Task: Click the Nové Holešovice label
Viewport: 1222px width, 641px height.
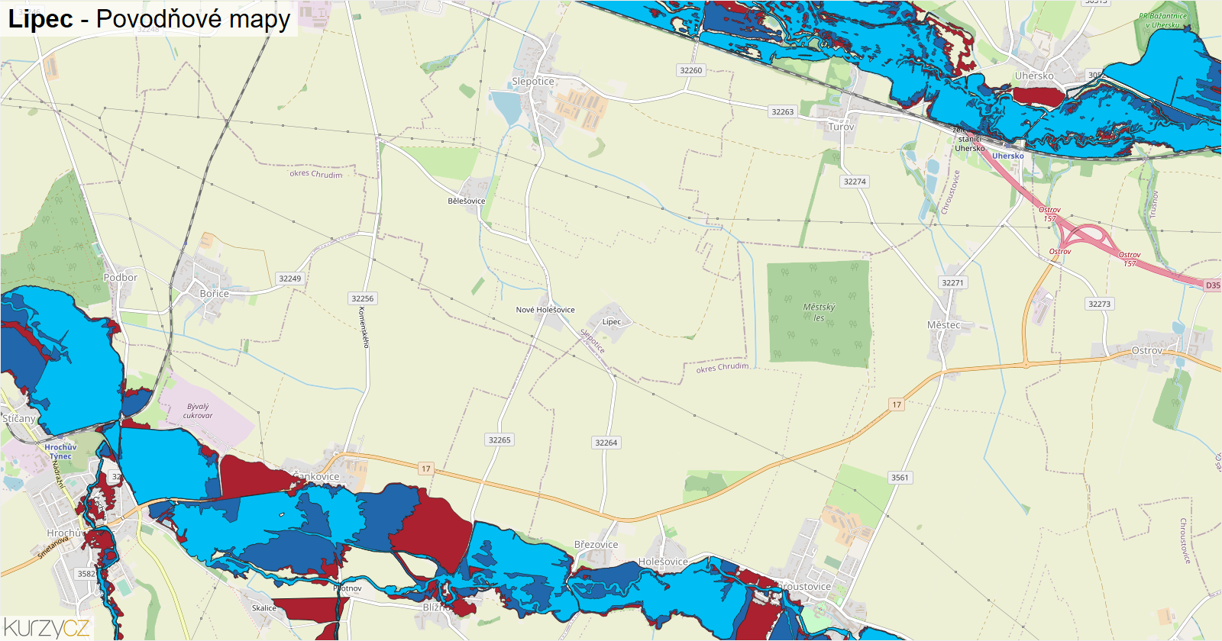Action: (545, 310)
